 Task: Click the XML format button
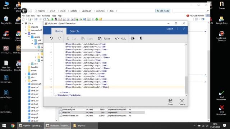click(120, 39)
